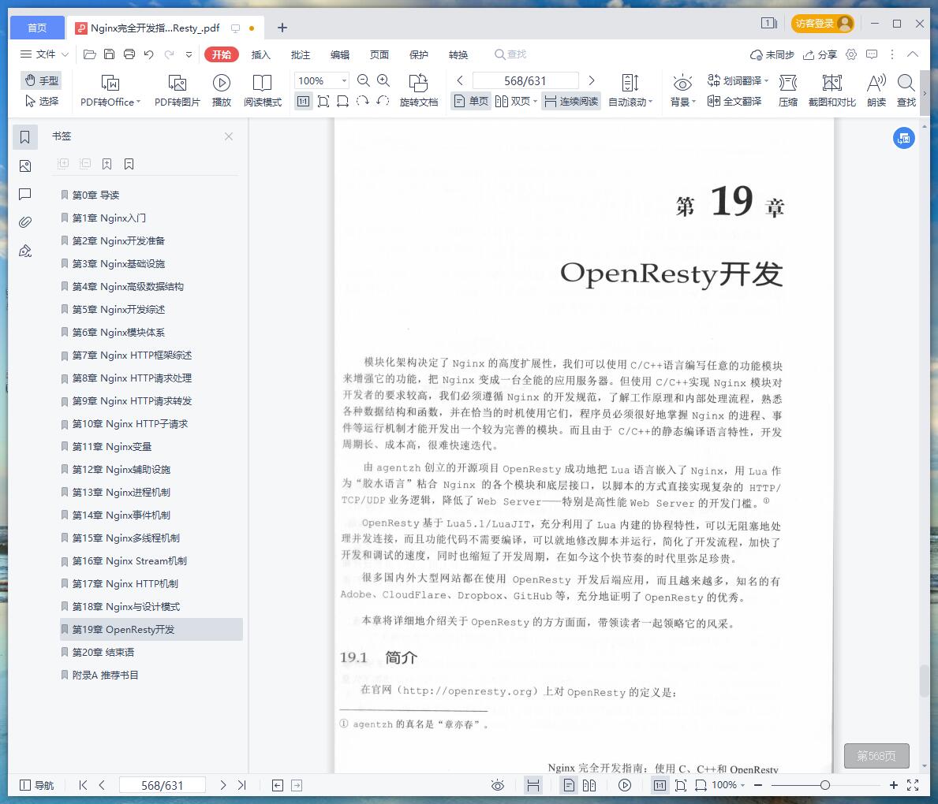Screen dimensions: 938x804
Task: Start slideshow with 播放 button
Action: 222,90
